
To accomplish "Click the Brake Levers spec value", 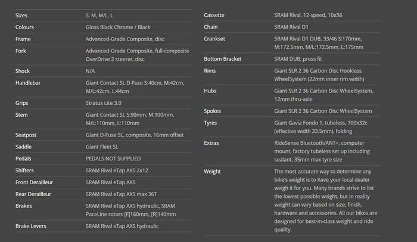I will pos(122,226).
